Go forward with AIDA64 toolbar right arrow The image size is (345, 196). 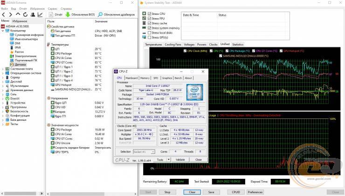pos(10,15)
